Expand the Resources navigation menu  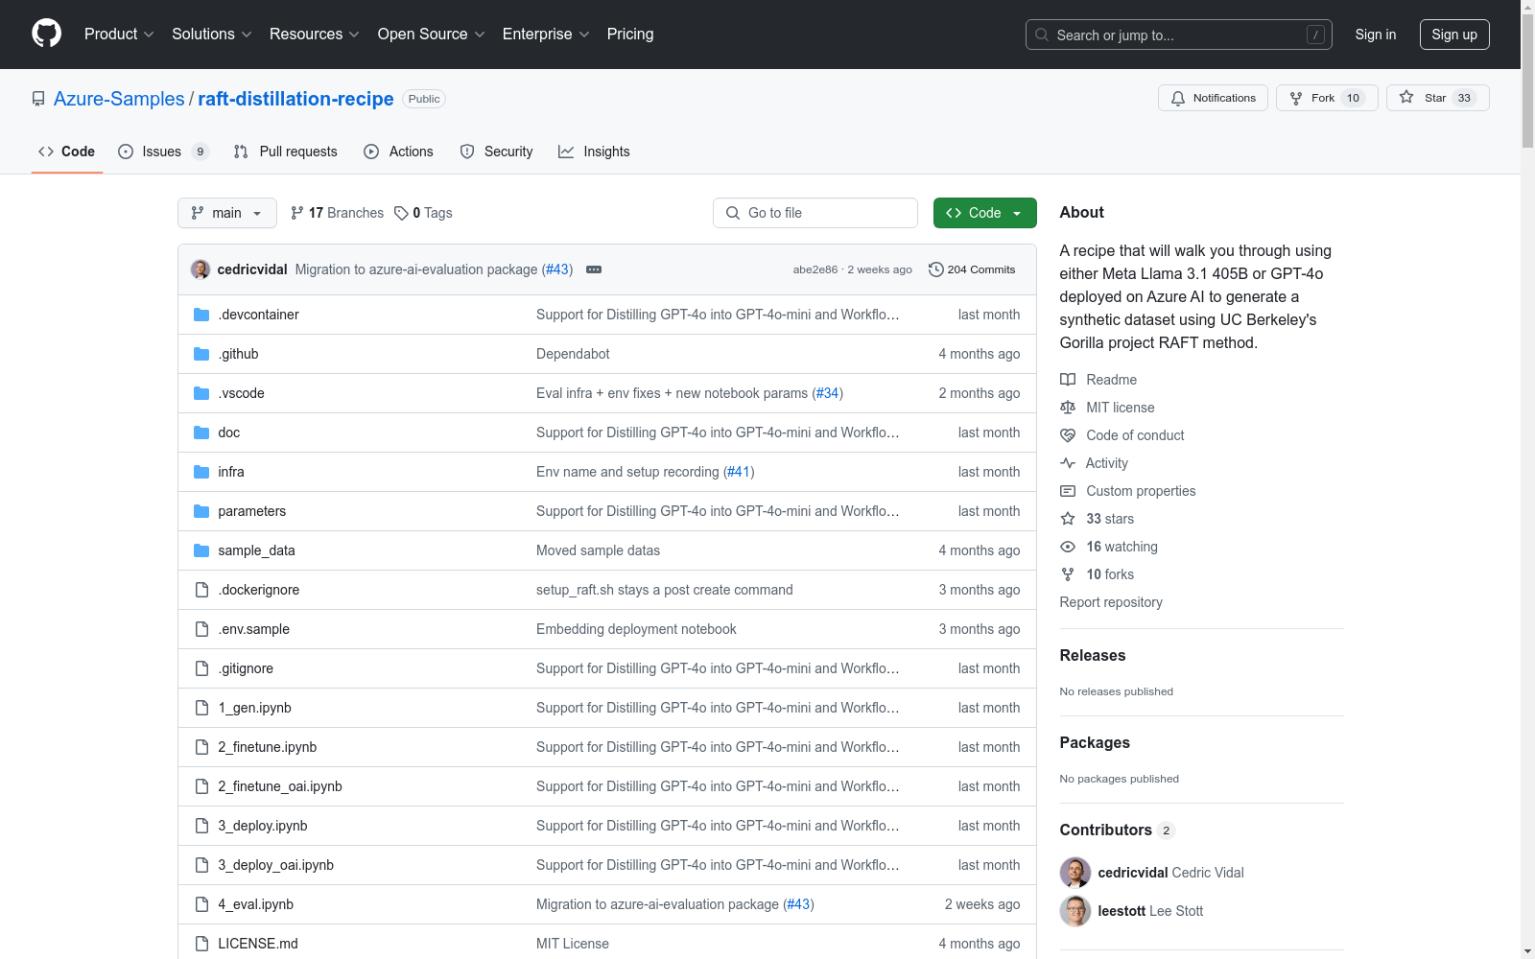[315, 35]
